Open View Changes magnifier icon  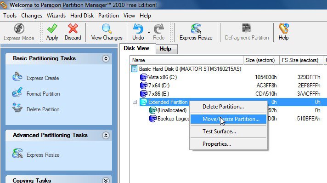click(x=107, y=29)
